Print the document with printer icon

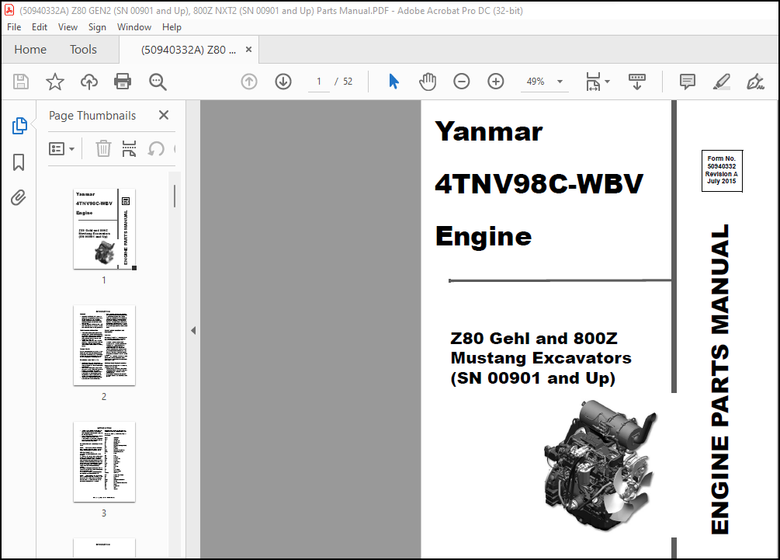tap(123, 81)
